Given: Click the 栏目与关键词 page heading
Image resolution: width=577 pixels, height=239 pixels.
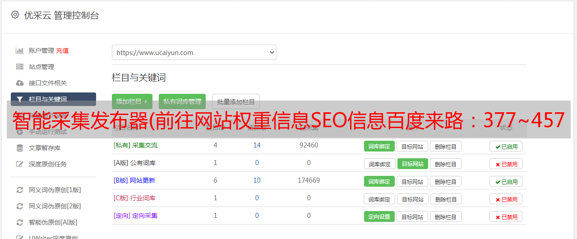Looking at the screenshot, I should [139, 78].
